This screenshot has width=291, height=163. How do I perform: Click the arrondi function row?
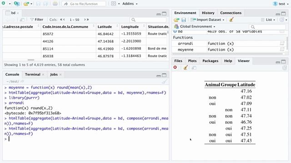[x=229, y=43]
